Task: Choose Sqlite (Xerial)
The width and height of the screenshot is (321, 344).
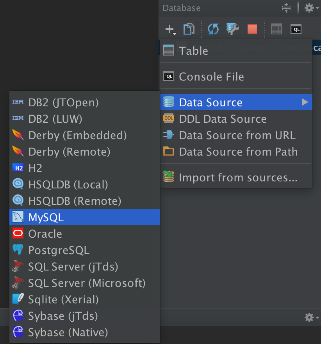Action: (x=85, y=299)
